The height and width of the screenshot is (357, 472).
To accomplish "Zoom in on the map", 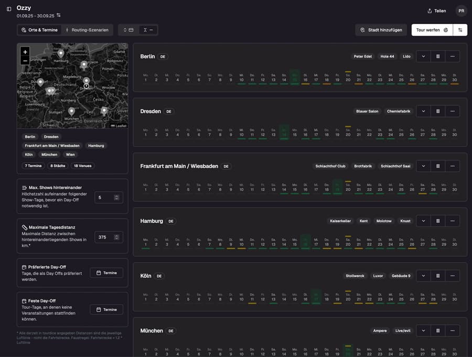I will [25, 52].
